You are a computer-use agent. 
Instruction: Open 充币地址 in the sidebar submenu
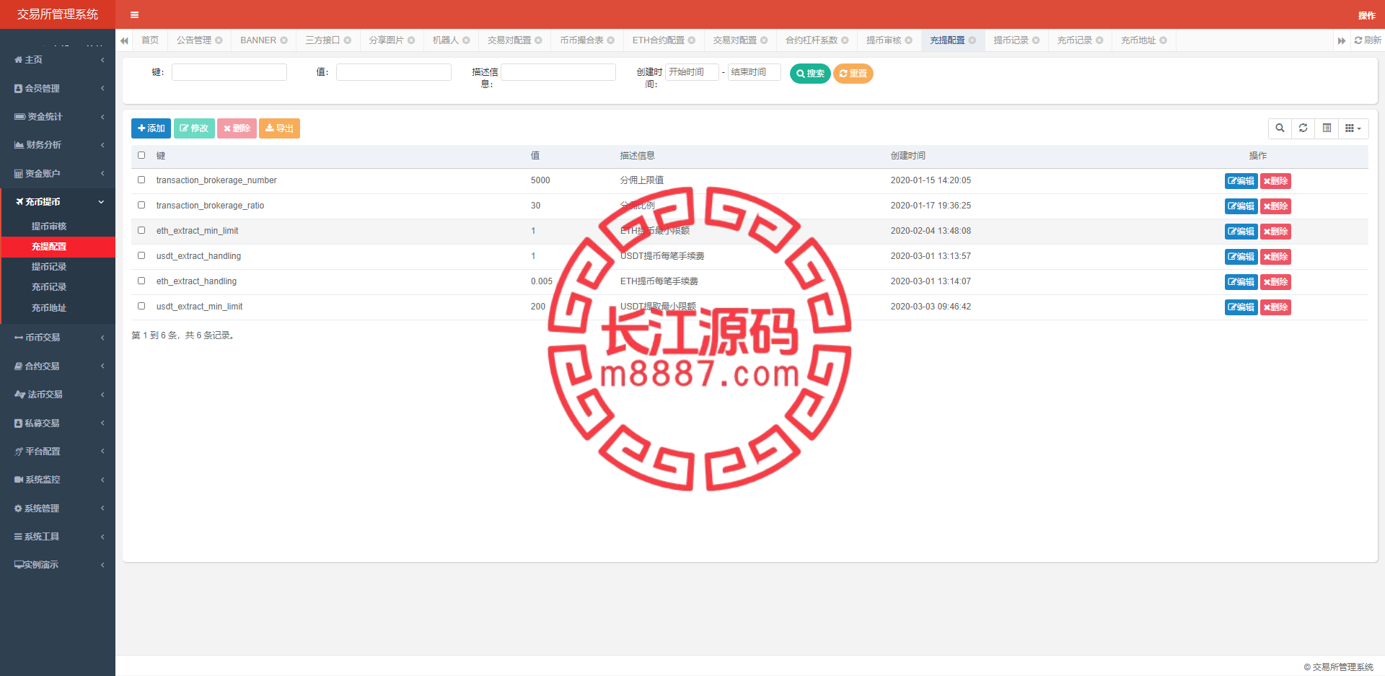49,308
